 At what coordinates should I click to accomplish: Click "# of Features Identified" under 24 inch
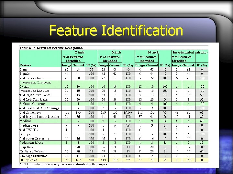coord(147,59)
